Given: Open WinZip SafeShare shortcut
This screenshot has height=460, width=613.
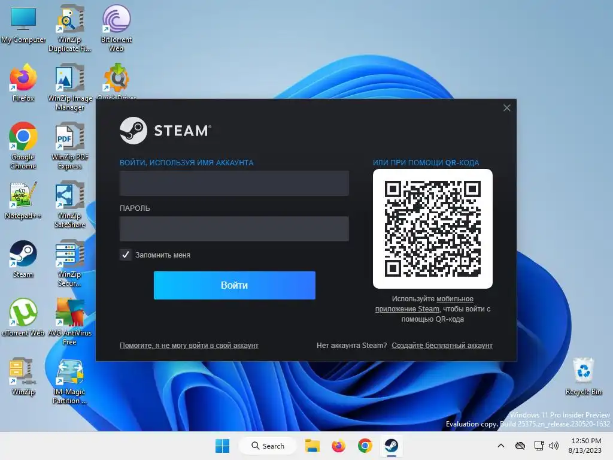Looking at the screenshot, I should pyautogui.click(x=69, y=204).
